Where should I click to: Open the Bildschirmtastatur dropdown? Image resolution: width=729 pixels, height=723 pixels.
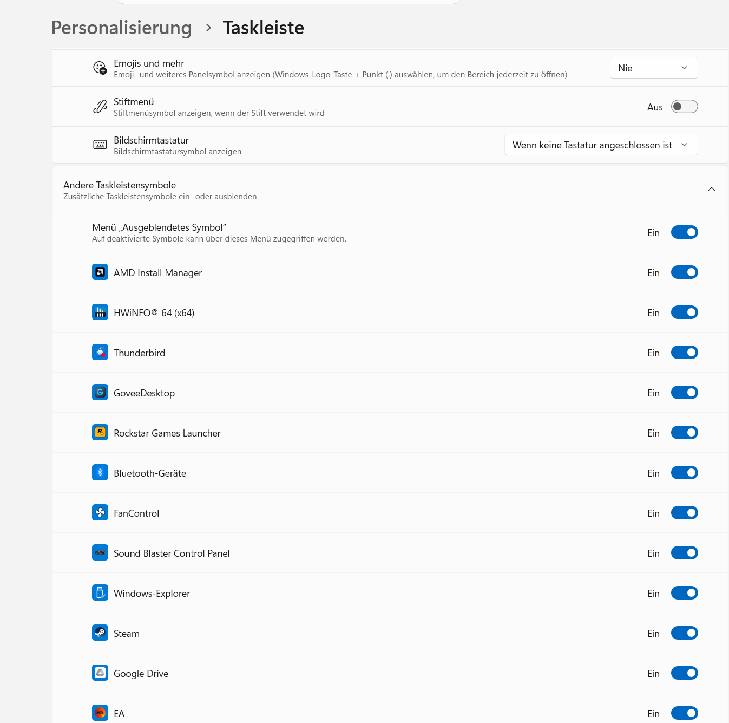601,145
